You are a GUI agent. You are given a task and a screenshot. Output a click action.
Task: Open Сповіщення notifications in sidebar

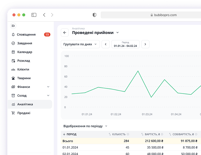pyautogui.click(x=26, y=35)
